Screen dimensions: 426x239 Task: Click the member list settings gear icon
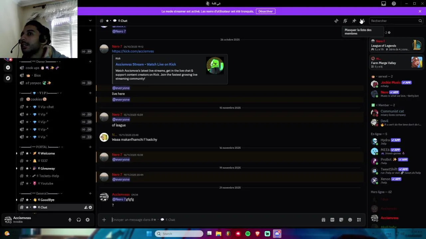[389, 33]
